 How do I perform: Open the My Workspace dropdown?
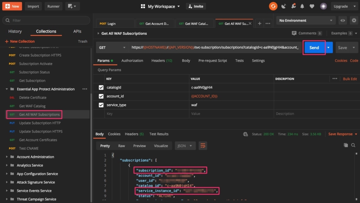[x=164, y=6]
